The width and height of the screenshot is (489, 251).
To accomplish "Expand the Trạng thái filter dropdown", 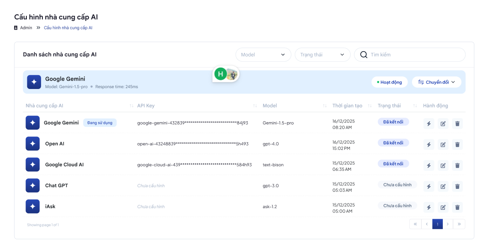I will [322, 55].
